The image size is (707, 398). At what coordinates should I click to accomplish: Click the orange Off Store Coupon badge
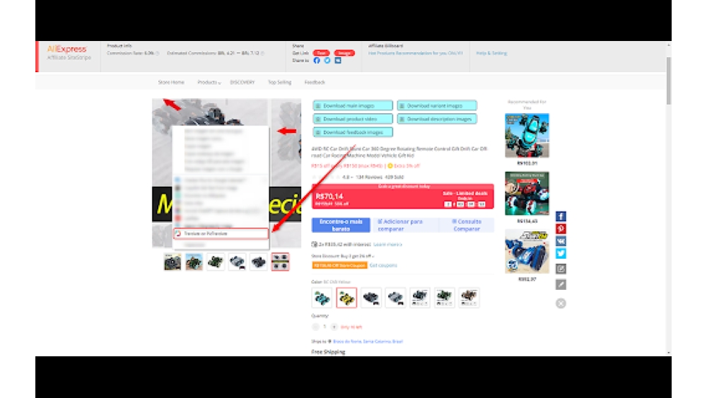339,266
